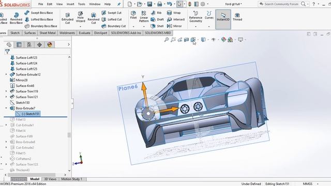This screenshot has width=331, height=186.
Task: Open the FeatureManager design tree tab
Action: (9, 44)
